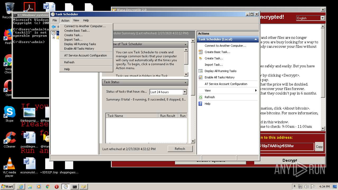This screenshot has width=338, height=190.
Task: Click the back arrow in Task Scheduler toolbar
Action: (54, 27)
